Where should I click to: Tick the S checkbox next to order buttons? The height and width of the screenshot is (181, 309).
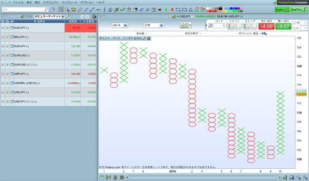[295, 23]
